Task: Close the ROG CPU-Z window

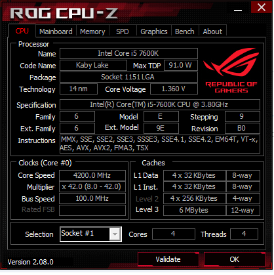Action: click(262, 7)
